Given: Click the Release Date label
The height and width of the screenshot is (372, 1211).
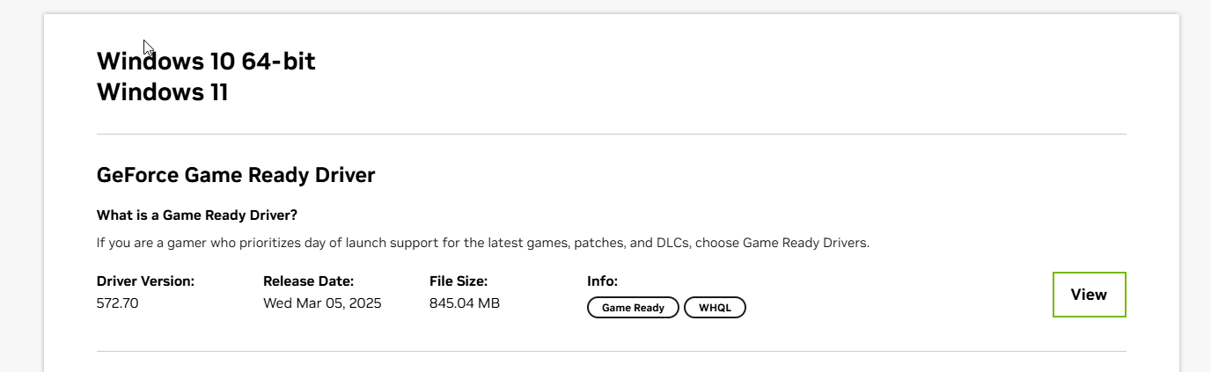Looking at the screenshot, I should point(308,281).
